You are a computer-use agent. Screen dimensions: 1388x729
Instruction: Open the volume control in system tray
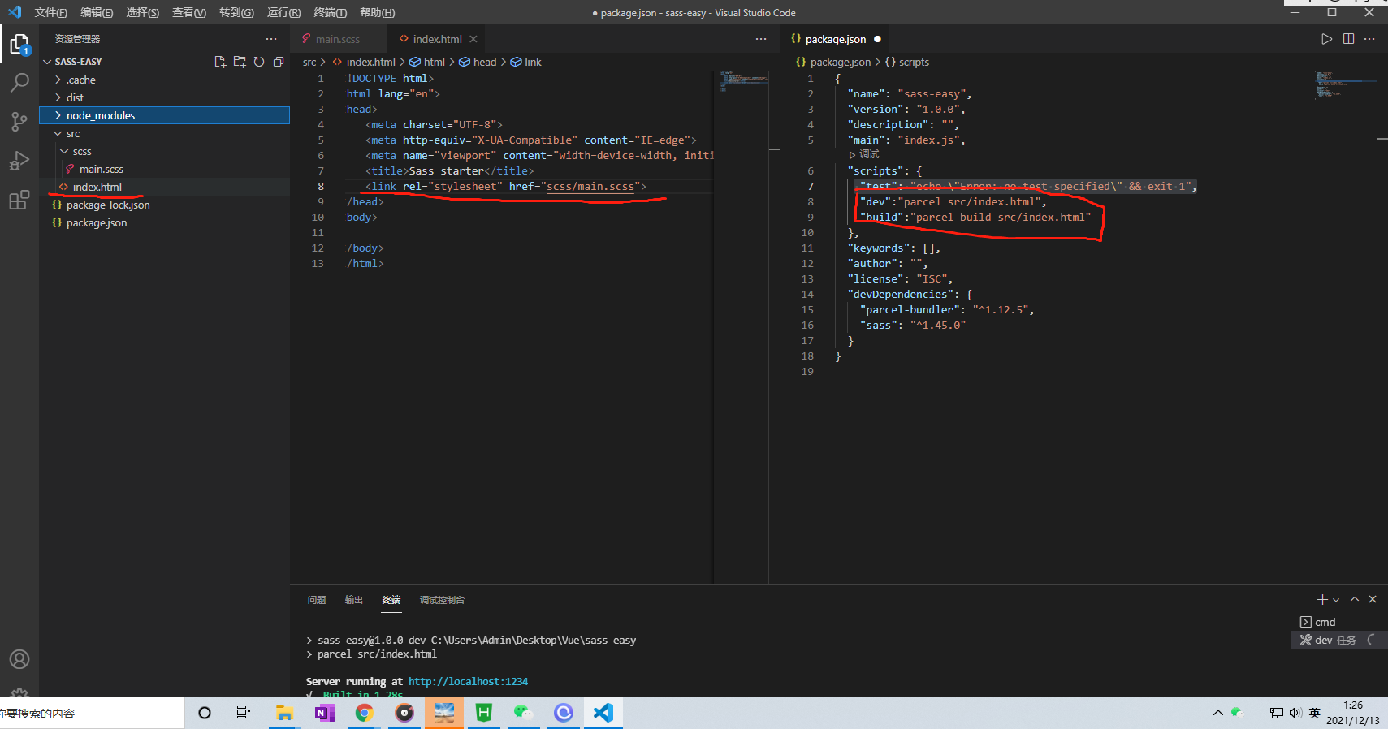(x=1295, y=713)
